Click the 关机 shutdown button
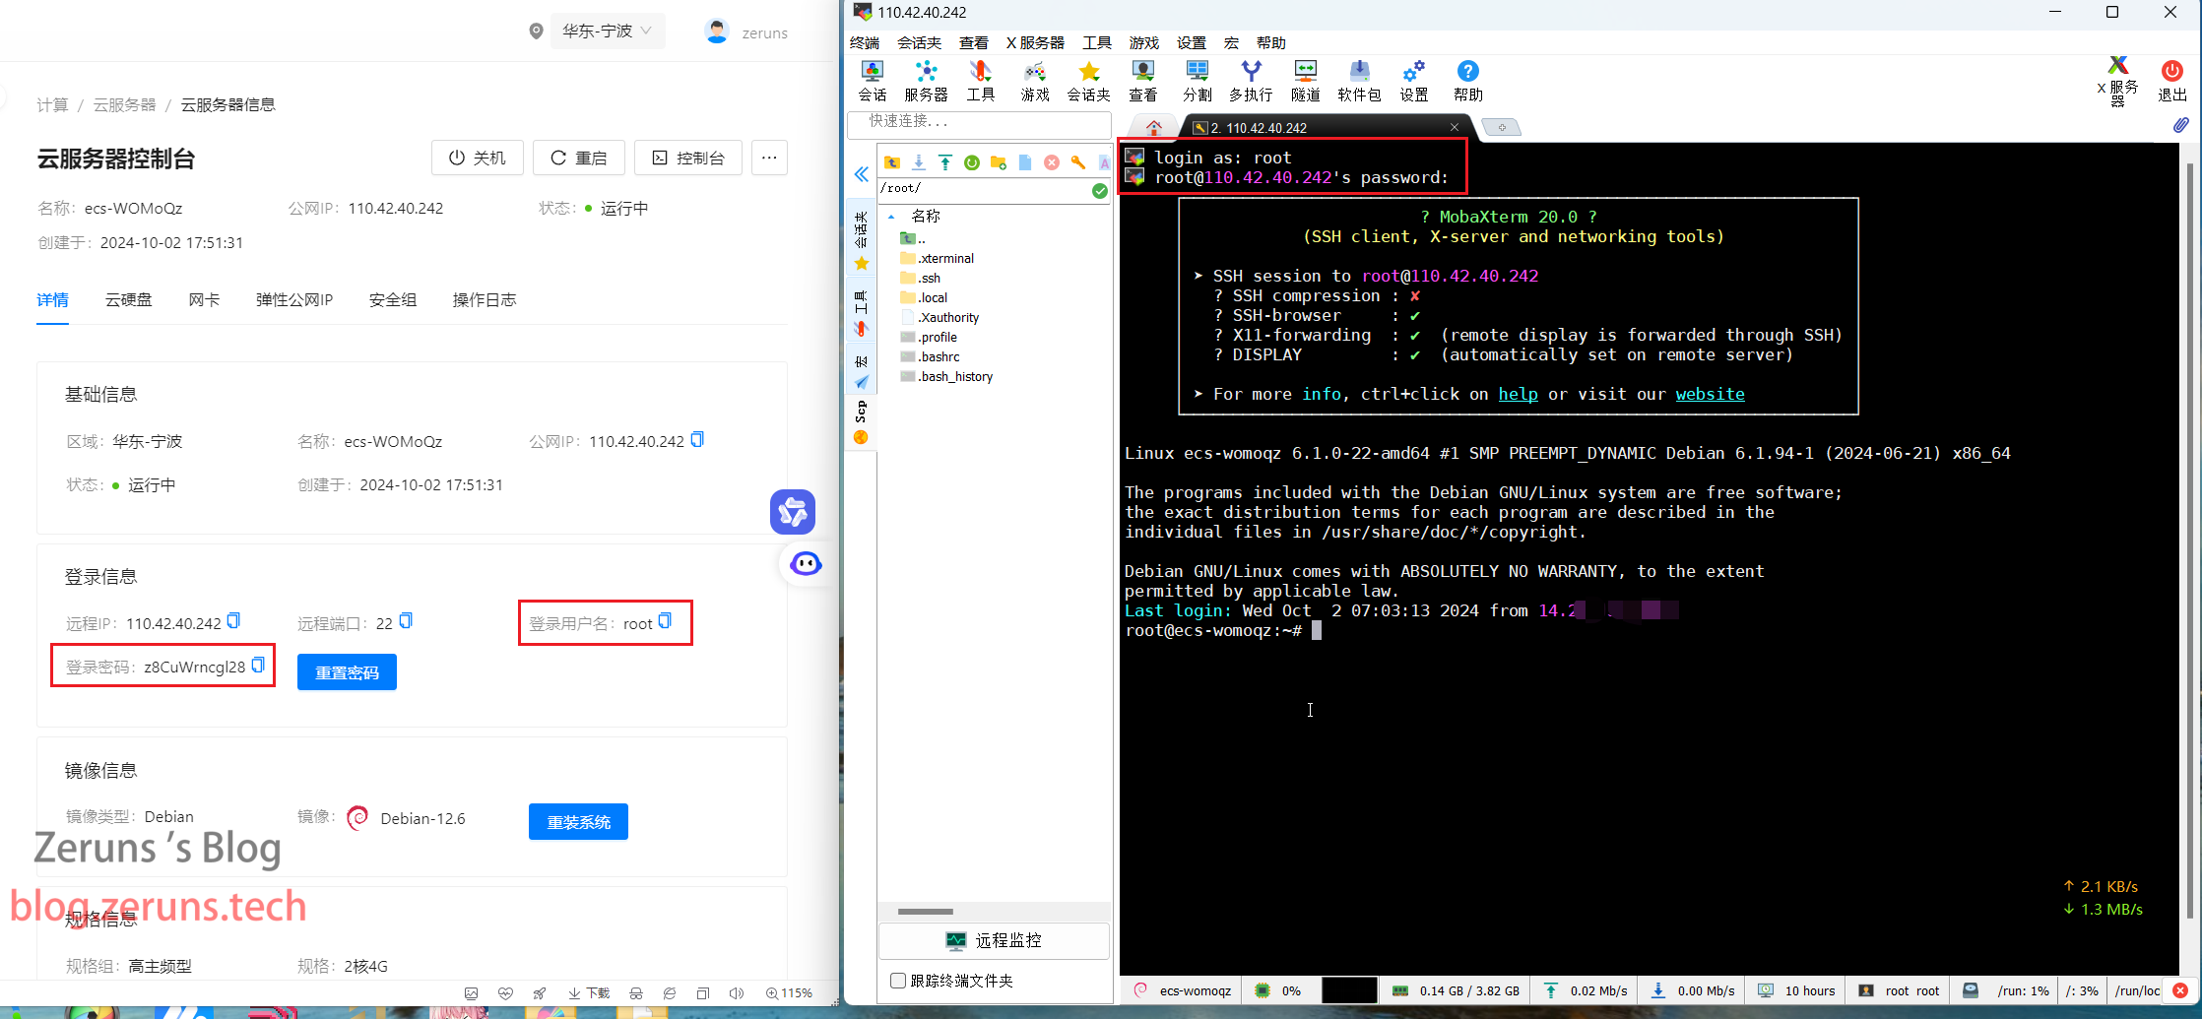The height and width of the screenshot is (1019, 2202). pos(478,158)
